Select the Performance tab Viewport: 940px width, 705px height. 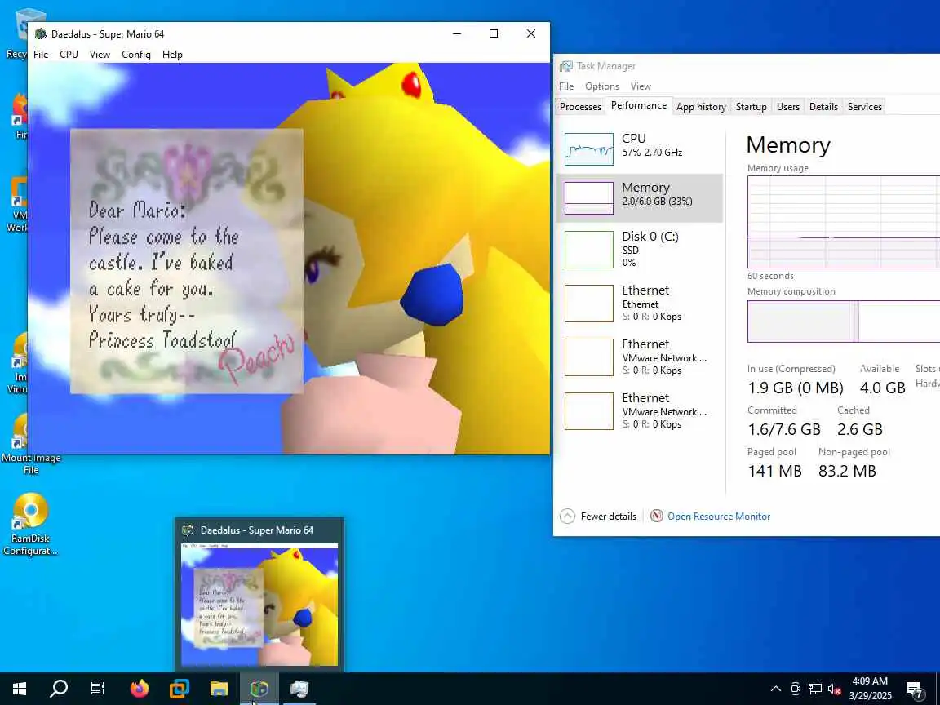(638, 105)
